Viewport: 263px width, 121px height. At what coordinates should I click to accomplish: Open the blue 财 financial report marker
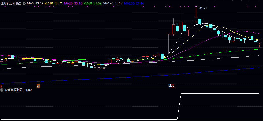pyautogui.click(x=169, y=86)
